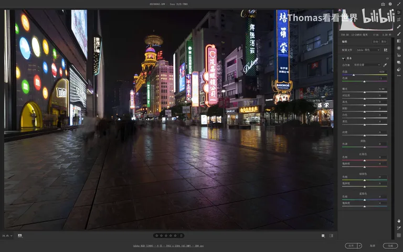Open the 白平衡 preset dropdown
This screenshot has width=403, height=252.
[367, 65]
